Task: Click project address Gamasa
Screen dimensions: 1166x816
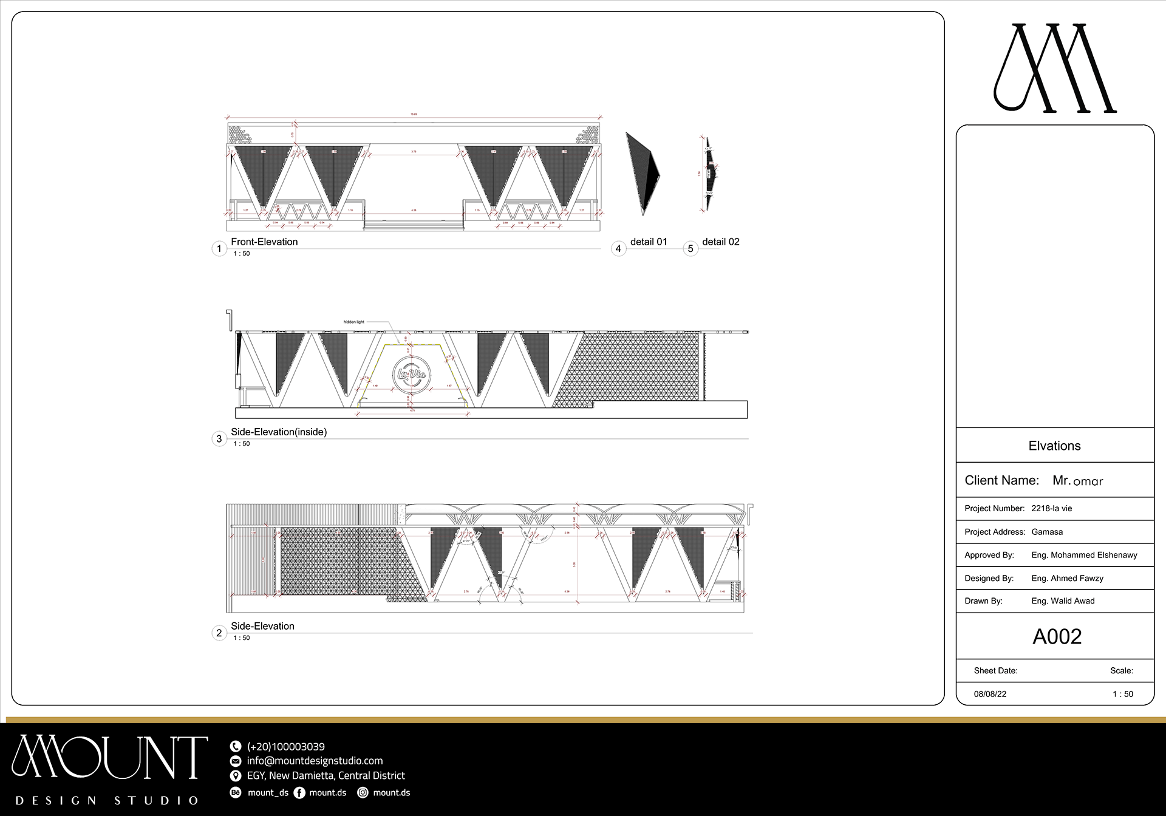Action: click(x=1047, y=532)
